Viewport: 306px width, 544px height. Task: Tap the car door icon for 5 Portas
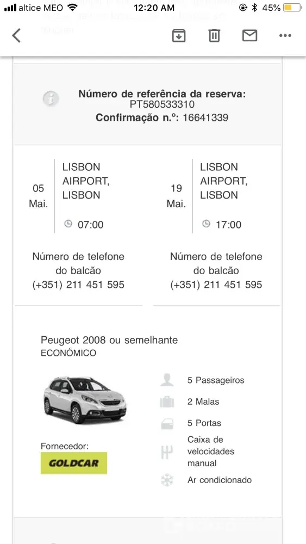(x=167, y=423)
